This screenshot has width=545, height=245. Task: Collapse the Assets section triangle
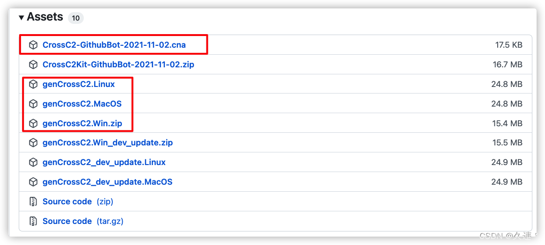[22, 17]
